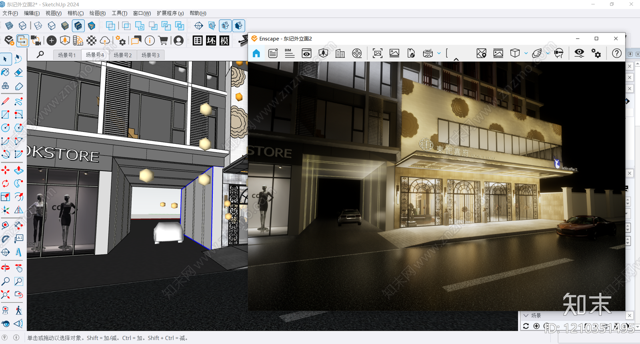Collapse the 场景 panel chevron
The width and height of the screenshot is (640, 344).
pos(526,316)
